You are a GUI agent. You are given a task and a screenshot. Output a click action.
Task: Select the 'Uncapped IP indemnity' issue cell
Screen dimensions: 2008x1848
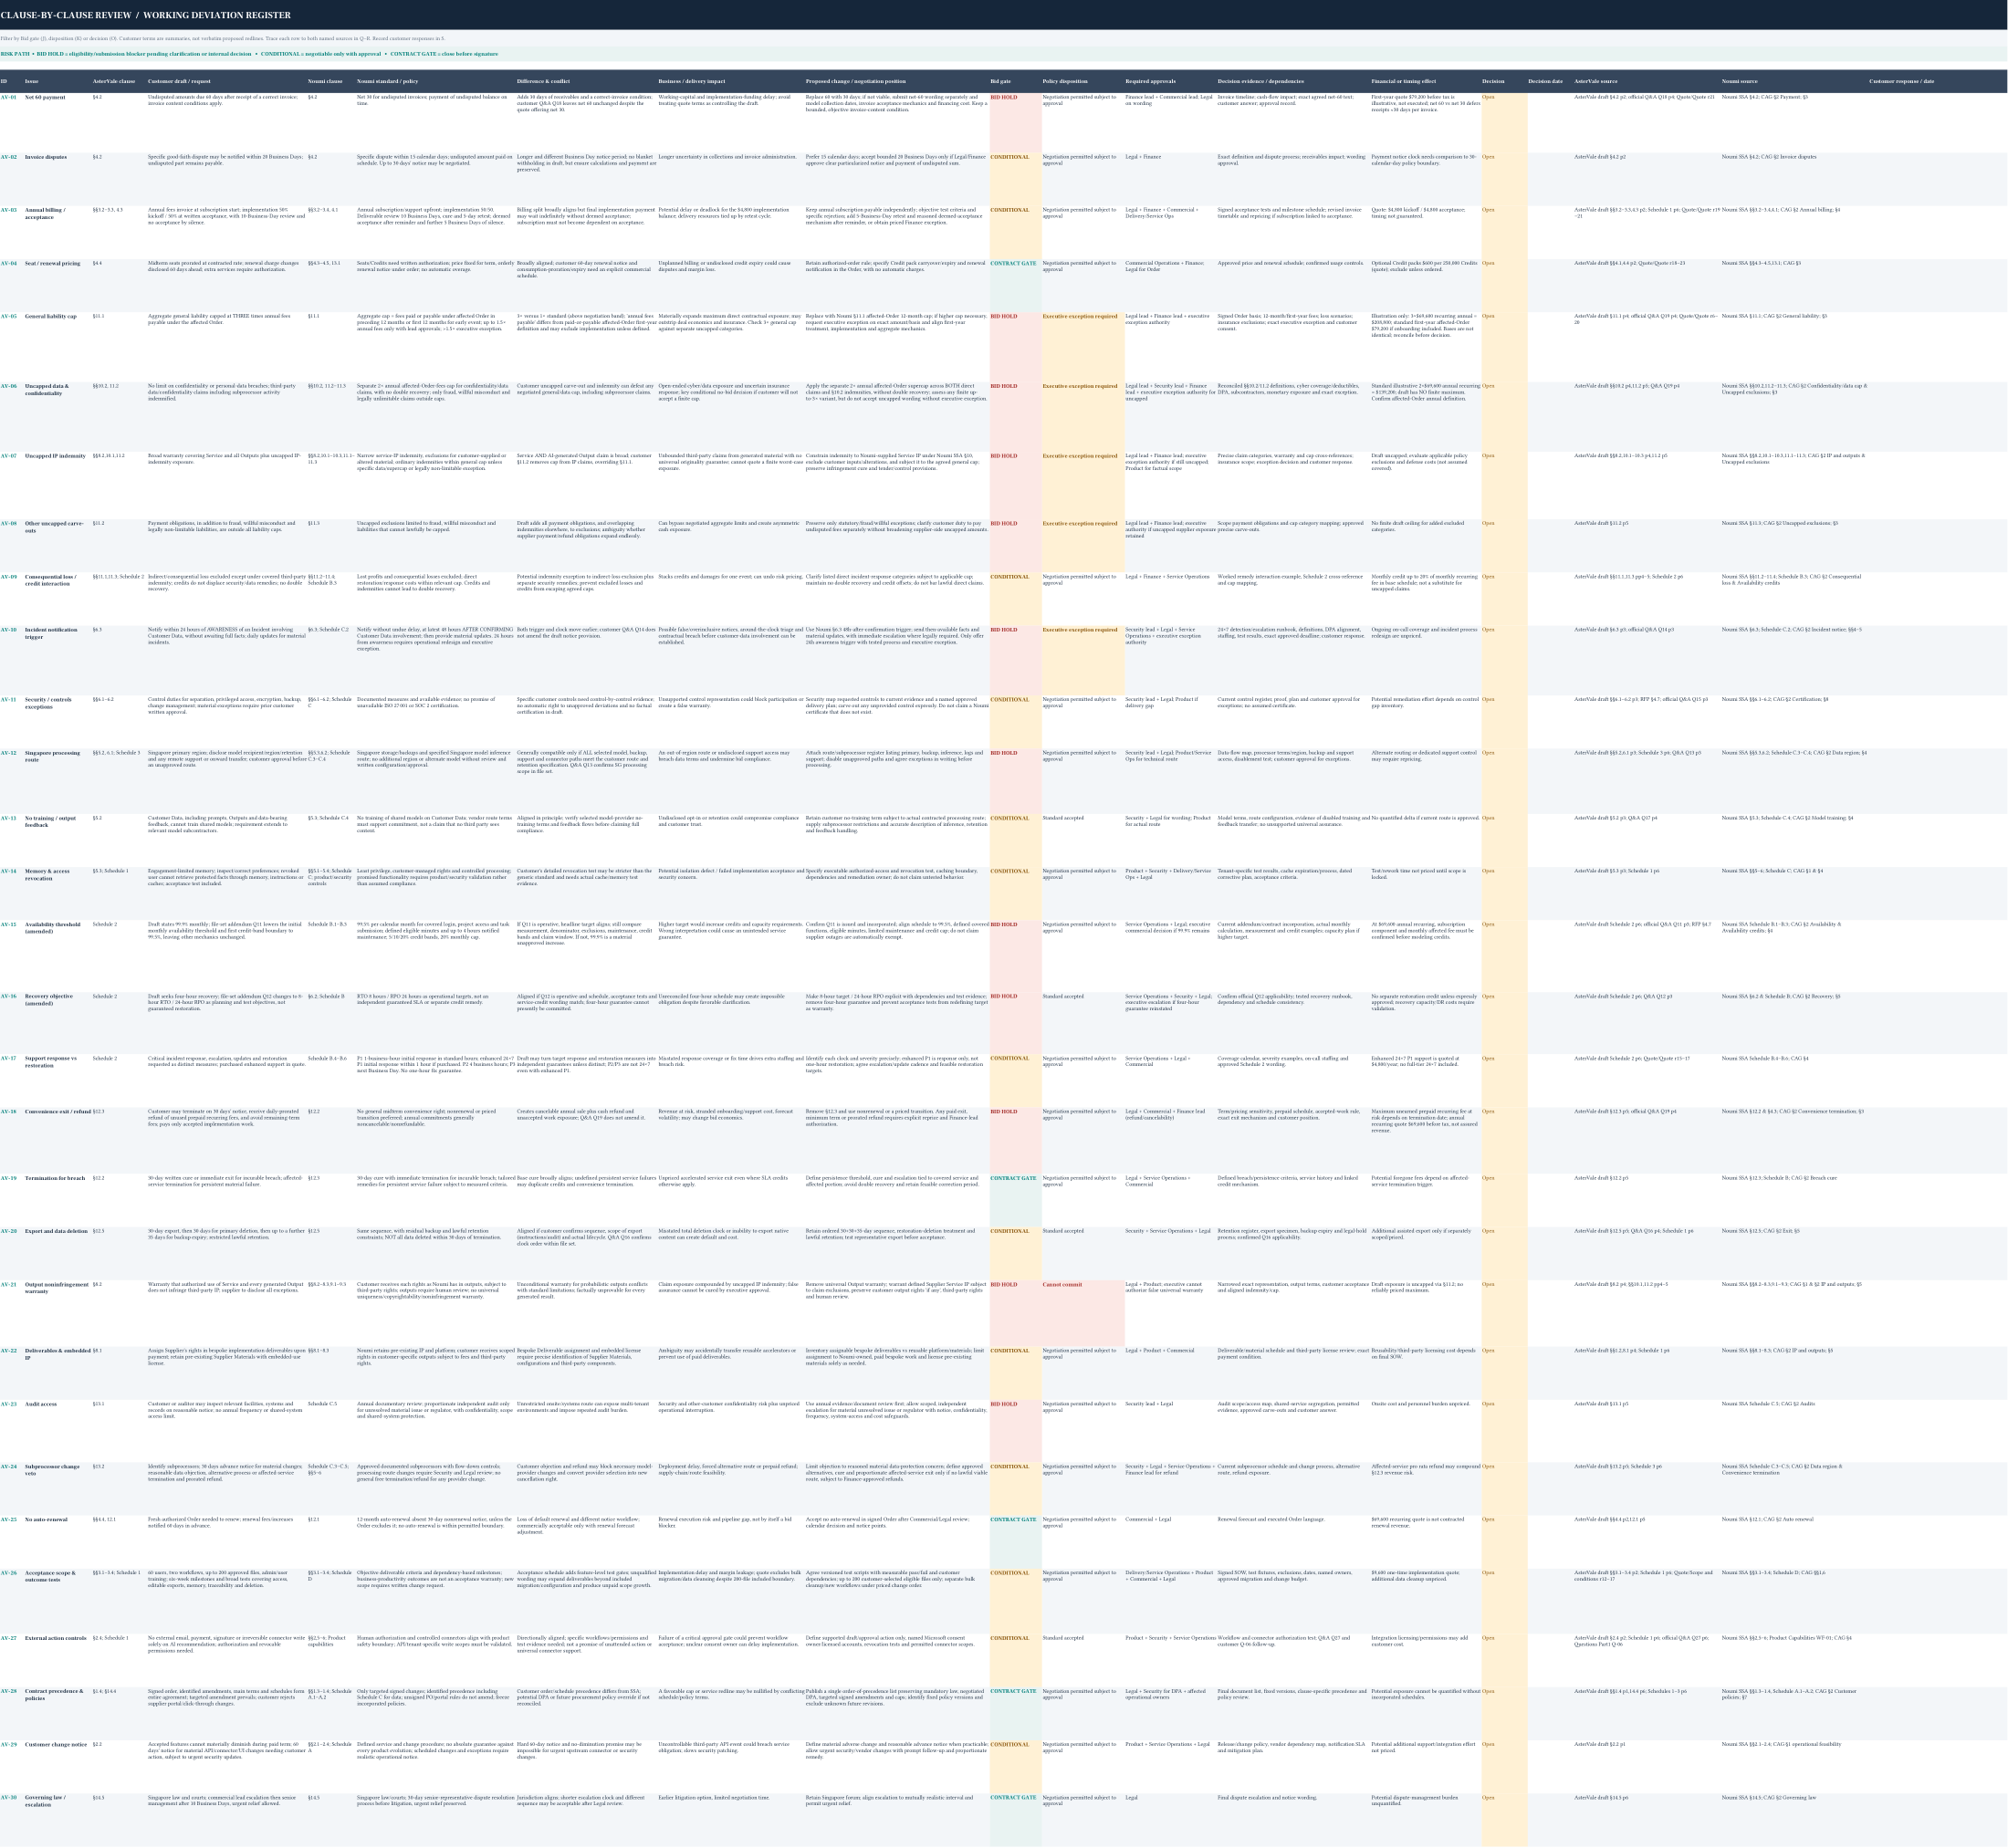click(x=57, y=485)
